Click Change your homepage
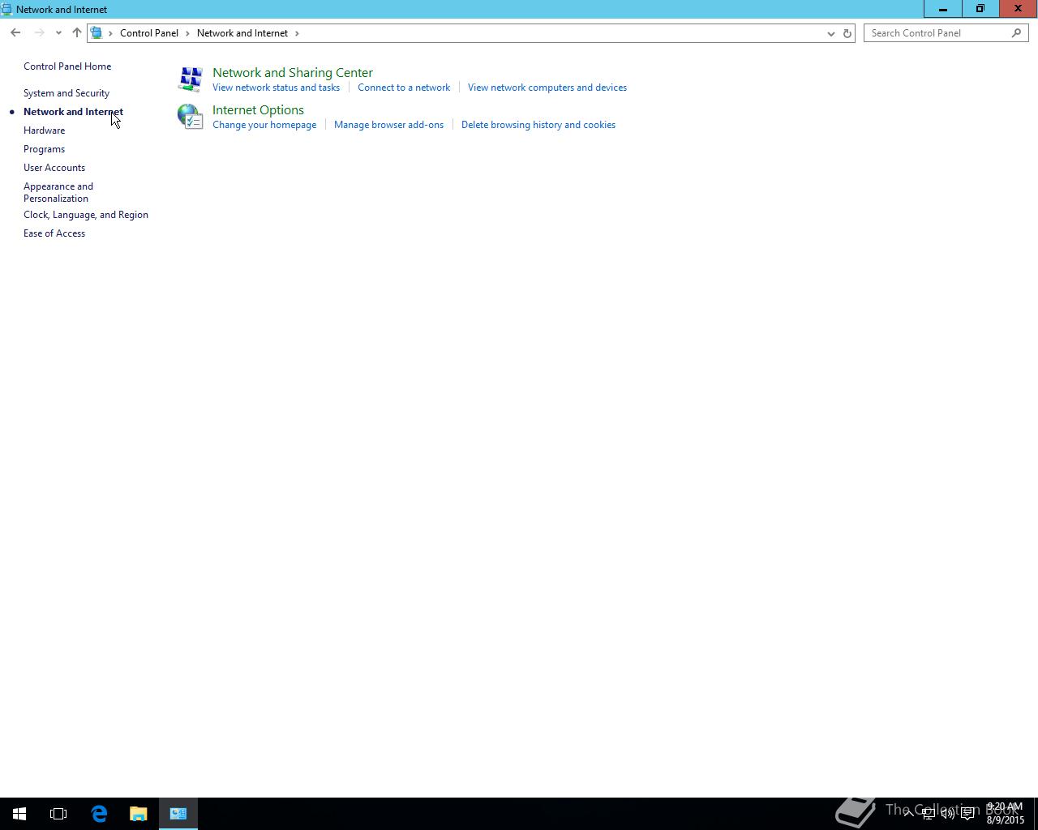Screen dimensions: 1038x830 pos(264,125)
